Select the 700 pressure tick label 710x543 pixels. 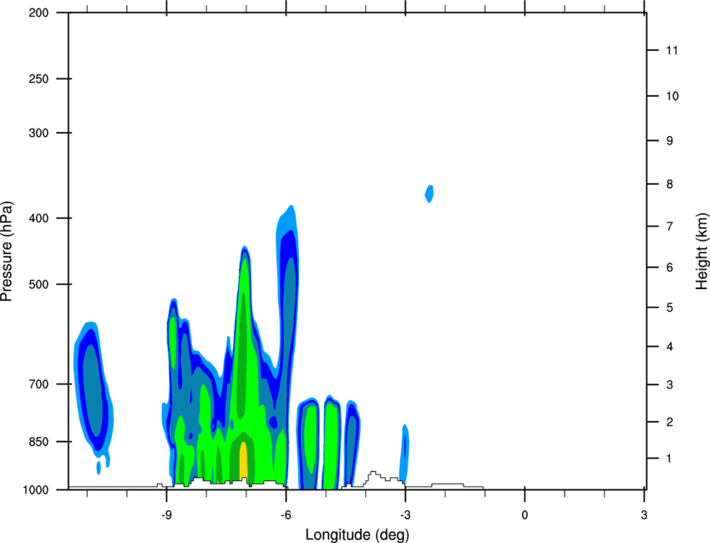click(38, 384)
